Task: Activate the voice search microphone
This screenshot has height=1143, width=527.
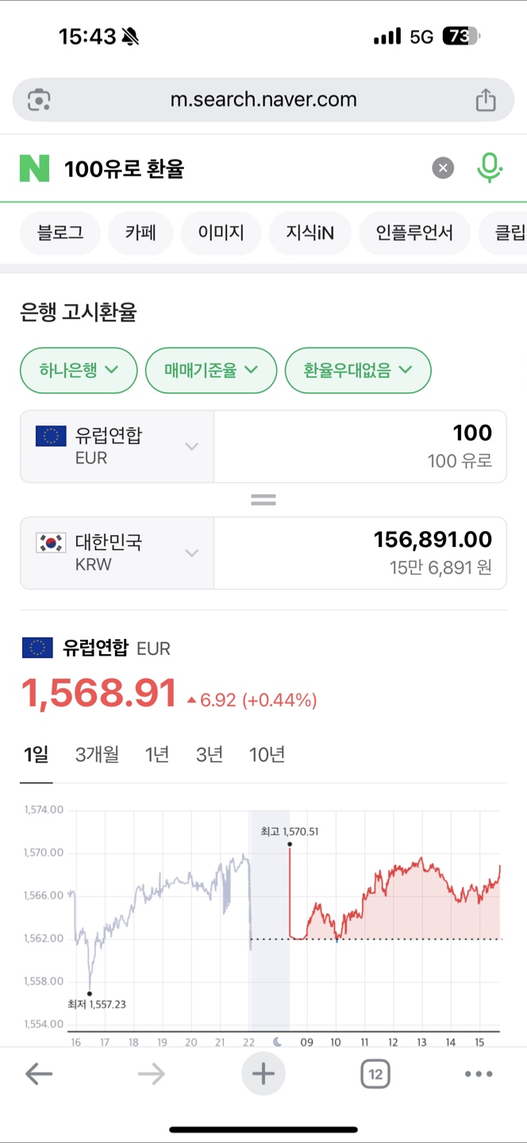Action: point(490,167)
